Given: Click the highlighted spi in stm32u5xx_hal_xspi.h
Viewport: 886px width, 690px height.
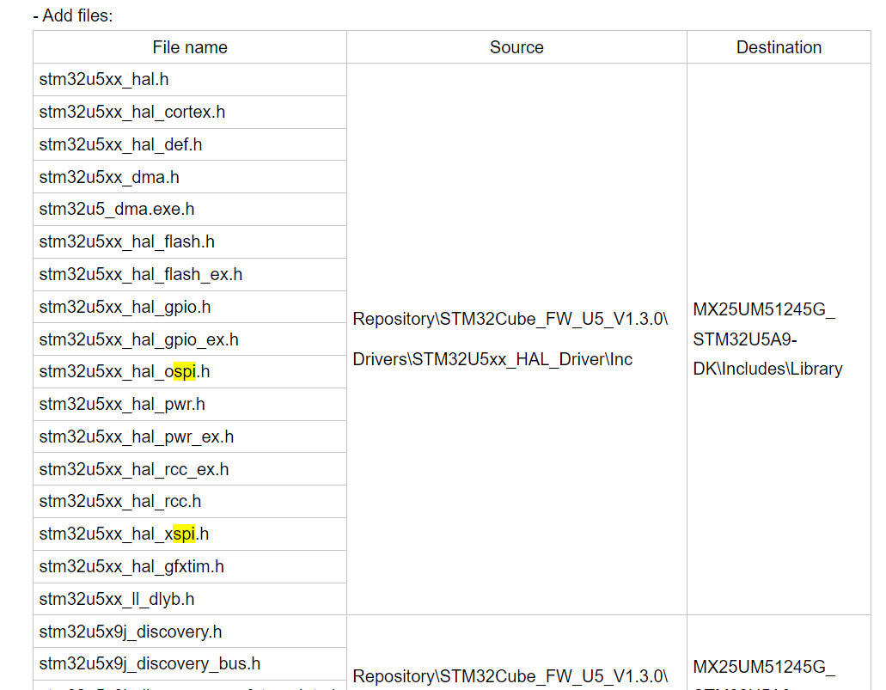Looking at the screenshot, I should coord(184,534).
